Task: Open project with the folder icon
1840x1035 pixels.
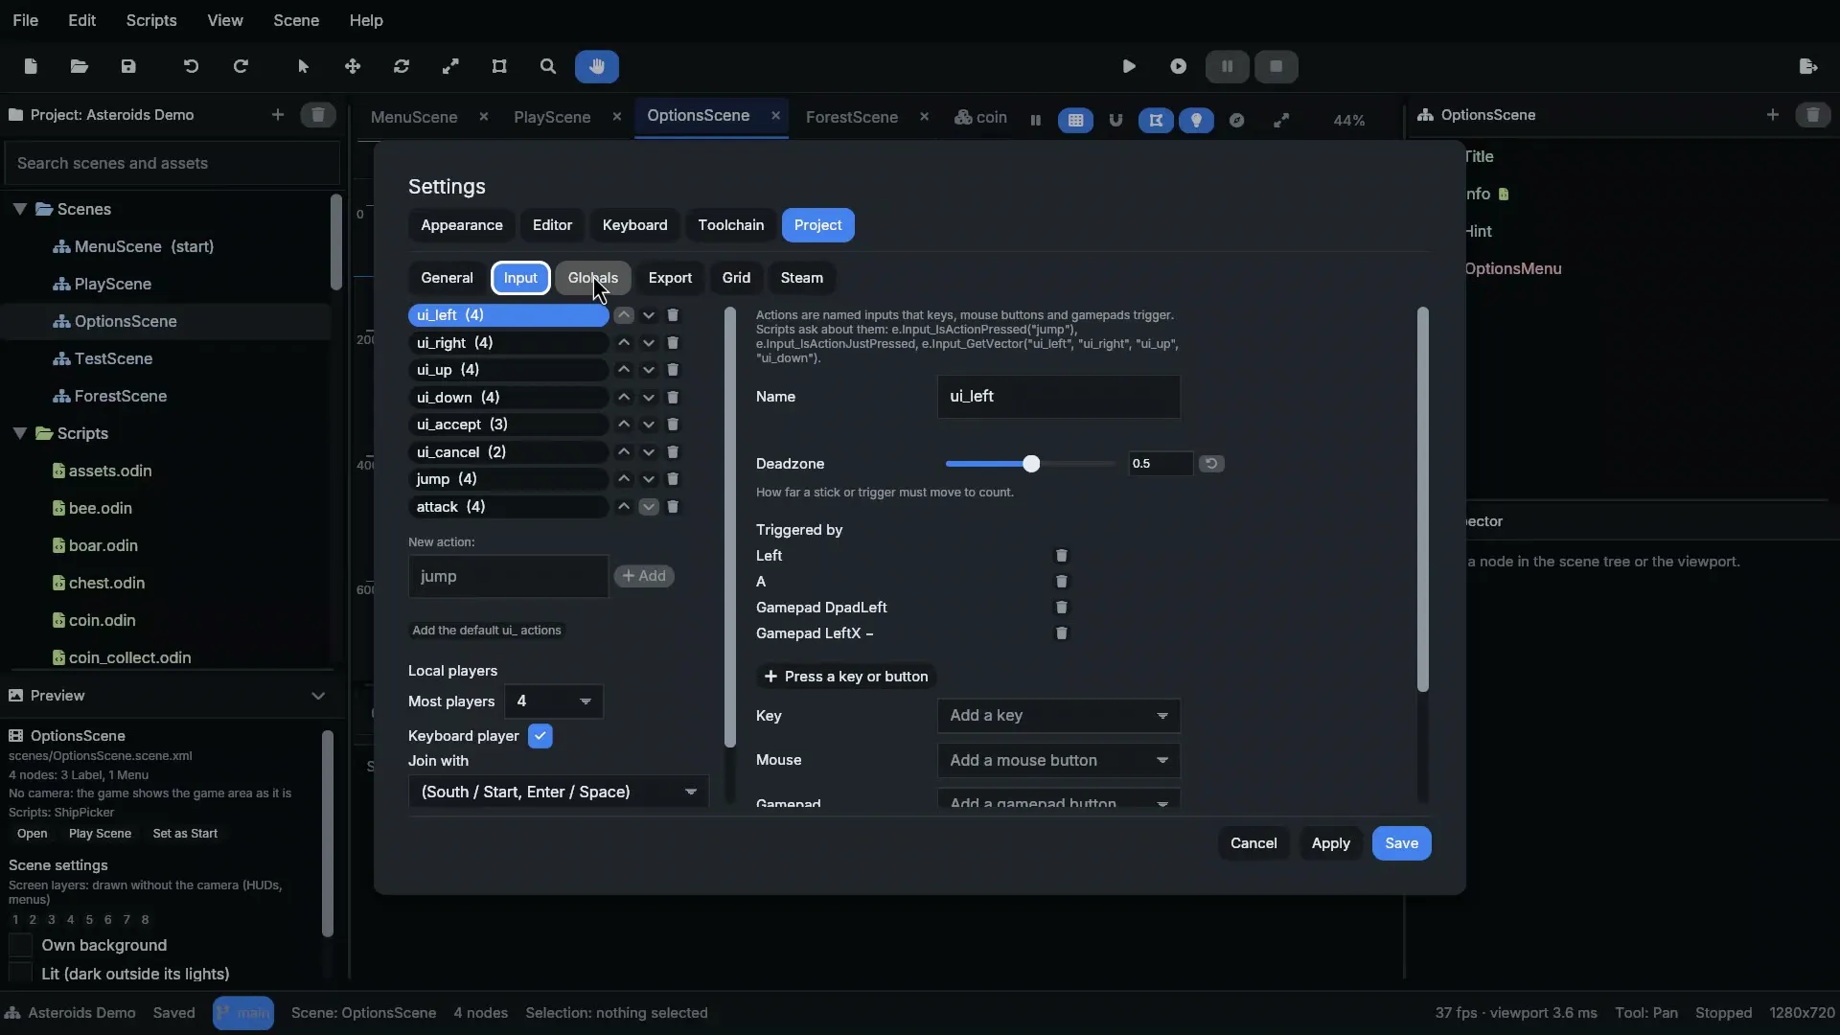Action: (80, 66)
